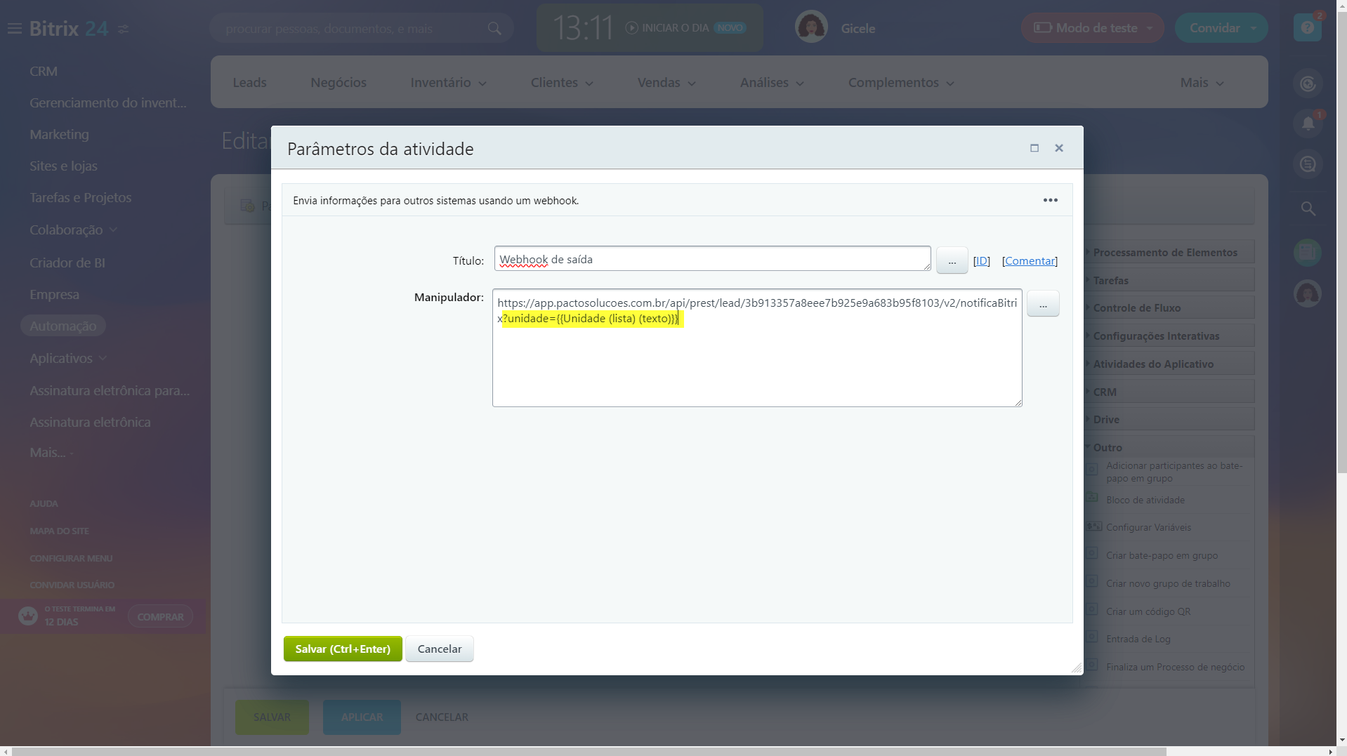Expand the Modo de teste dropdown
Viewport: 1347px width, 756px height.
point(1150,28)
